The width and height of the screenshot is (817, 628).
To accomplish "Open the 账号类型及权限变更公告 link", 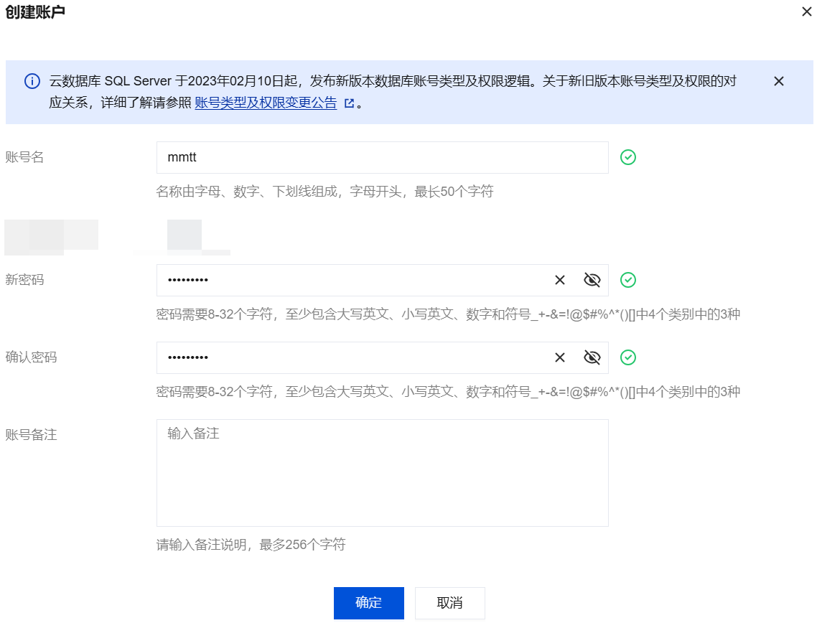I will [266, 103].
